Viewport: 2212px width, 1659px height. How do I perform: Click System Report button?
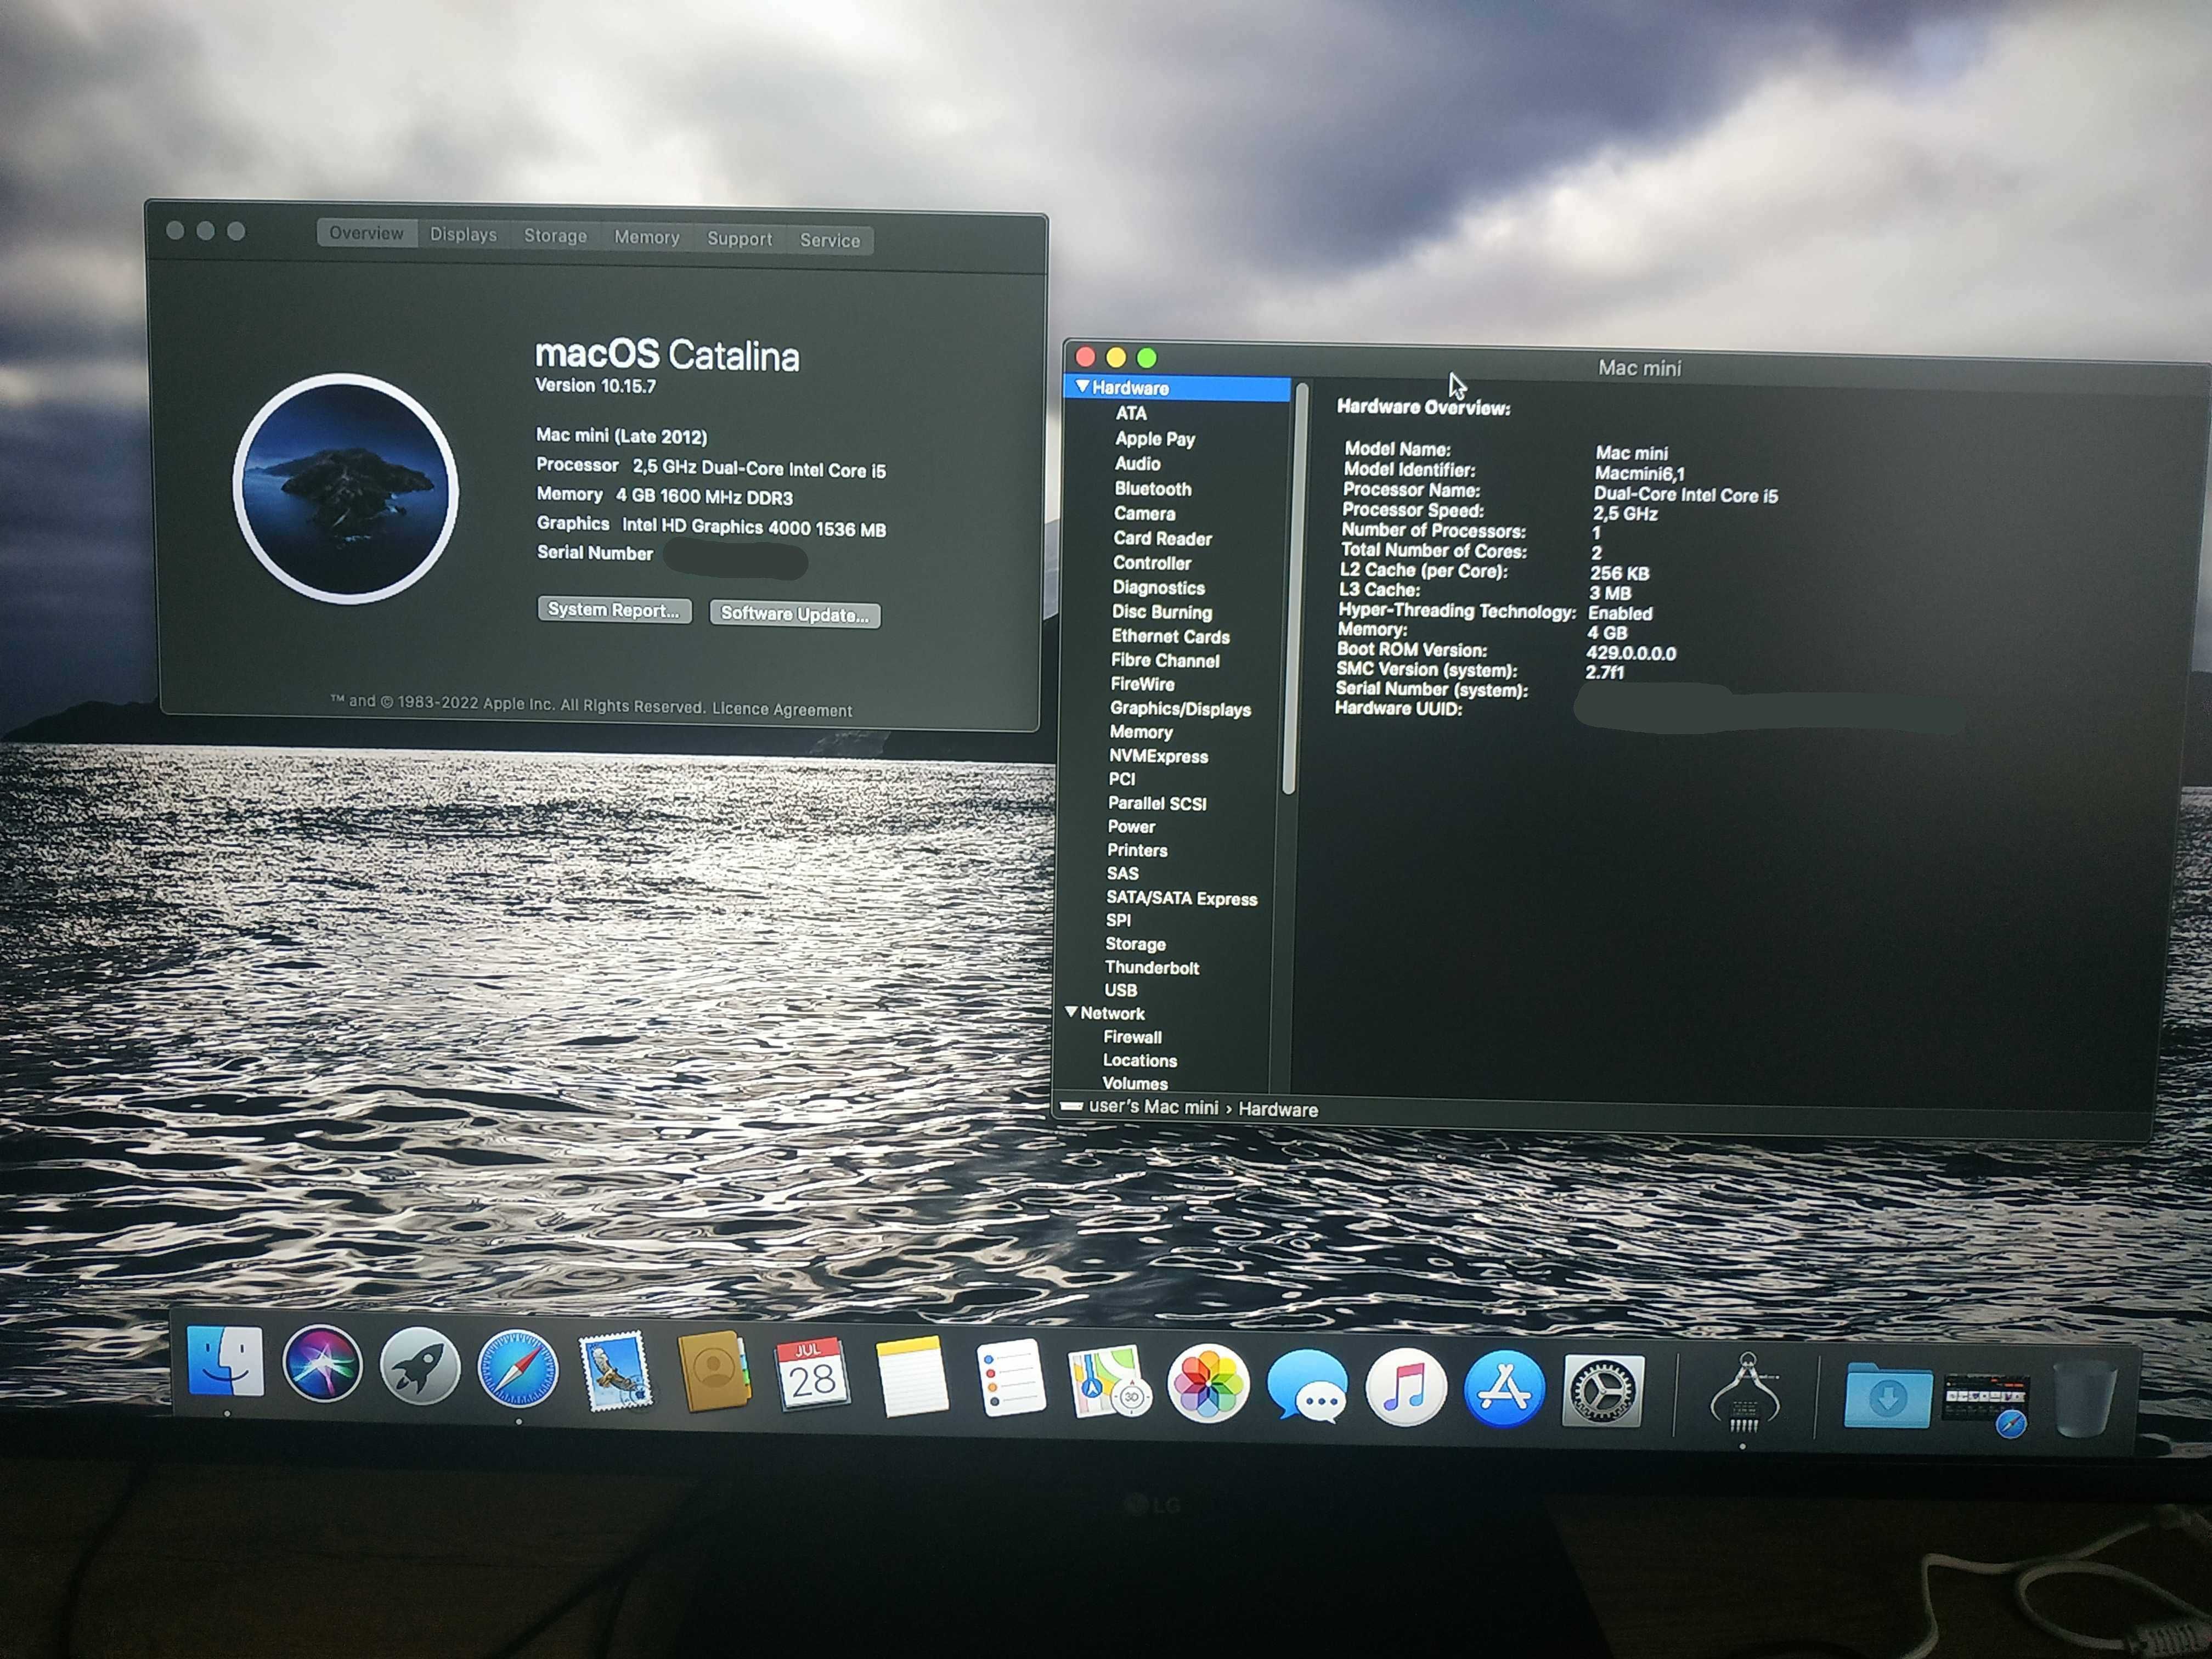(x=614, y=610)
